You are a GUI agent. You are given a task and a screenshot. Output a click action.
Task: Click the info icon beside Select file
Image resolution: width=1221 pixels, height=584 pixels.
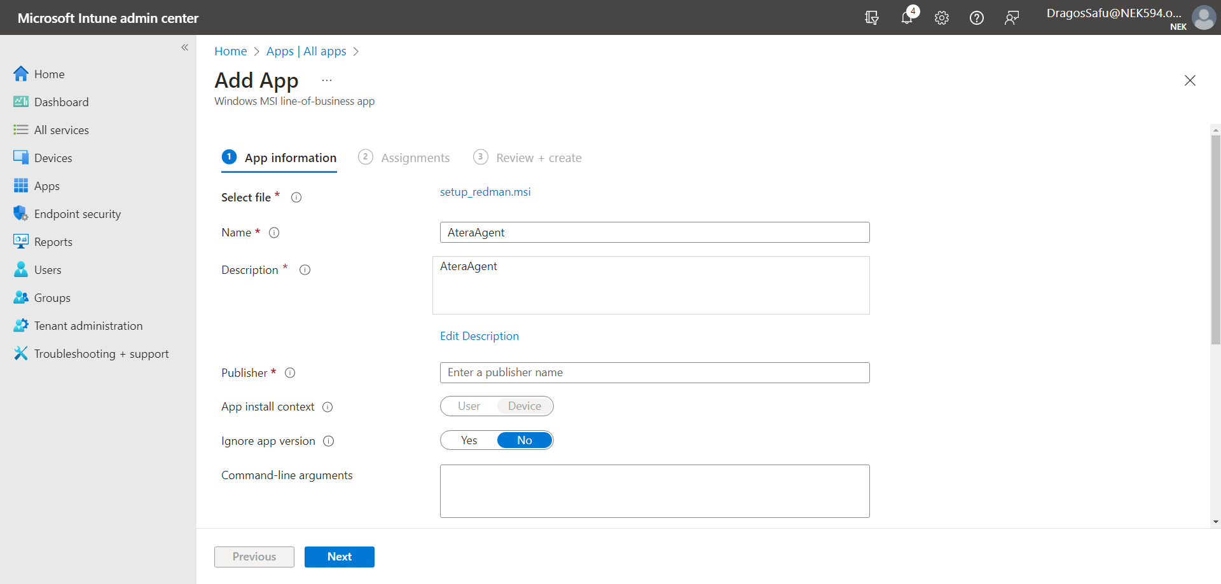[x=296, y=197]
